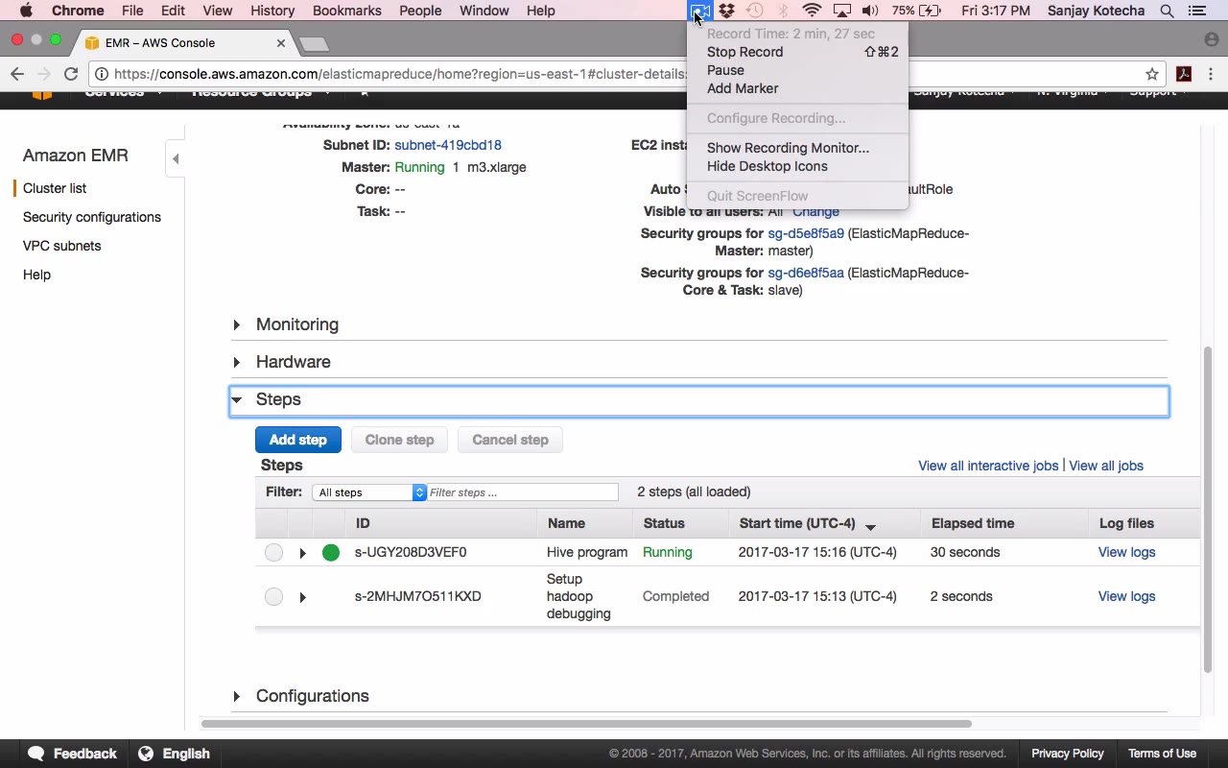The height and width of the screenshot is (768, 1228).
Task: Close the EMR – AWS Console tab
Action: 281,43
